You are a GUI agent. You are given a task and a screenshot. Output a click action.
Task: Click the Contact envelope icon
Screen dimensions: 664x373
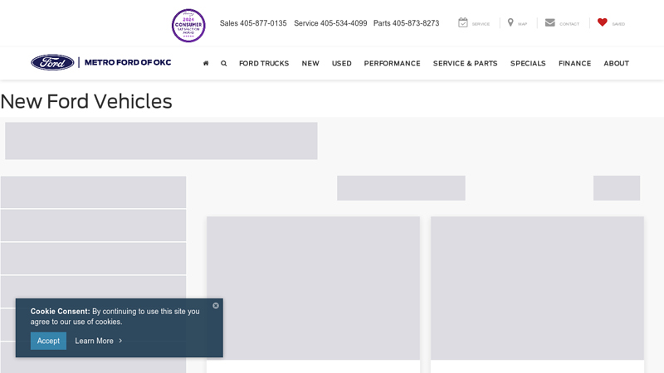click(x=549, y=23)
